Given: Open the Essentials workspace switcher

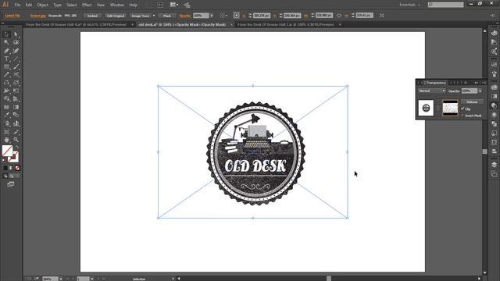Looking at the screenshot, I should coord(410,5).
